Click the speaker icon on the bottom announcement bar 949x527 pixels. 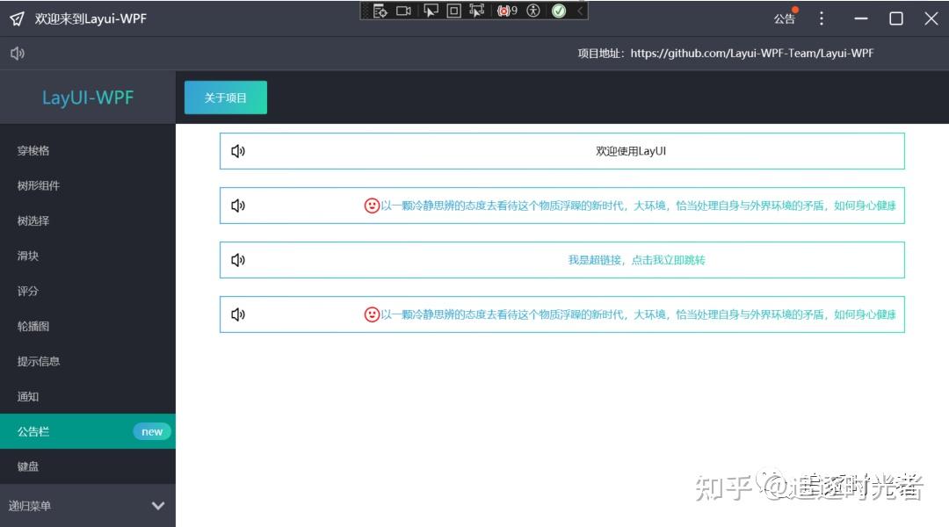click(237, 314)
